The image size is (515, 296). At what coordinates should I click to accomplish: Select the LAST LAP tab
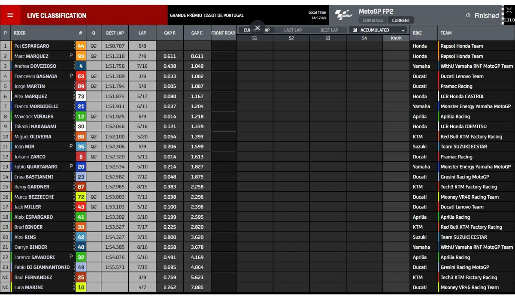point(293,30)
